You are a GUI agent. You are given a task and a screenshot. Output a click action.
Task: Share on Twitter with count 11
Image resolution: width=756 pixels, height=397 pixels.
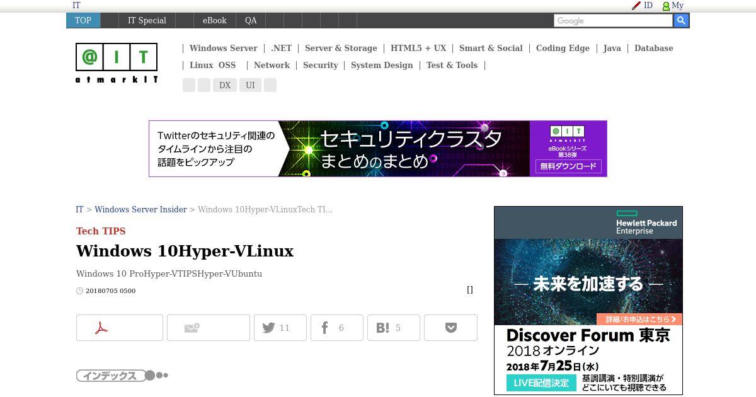280,328
